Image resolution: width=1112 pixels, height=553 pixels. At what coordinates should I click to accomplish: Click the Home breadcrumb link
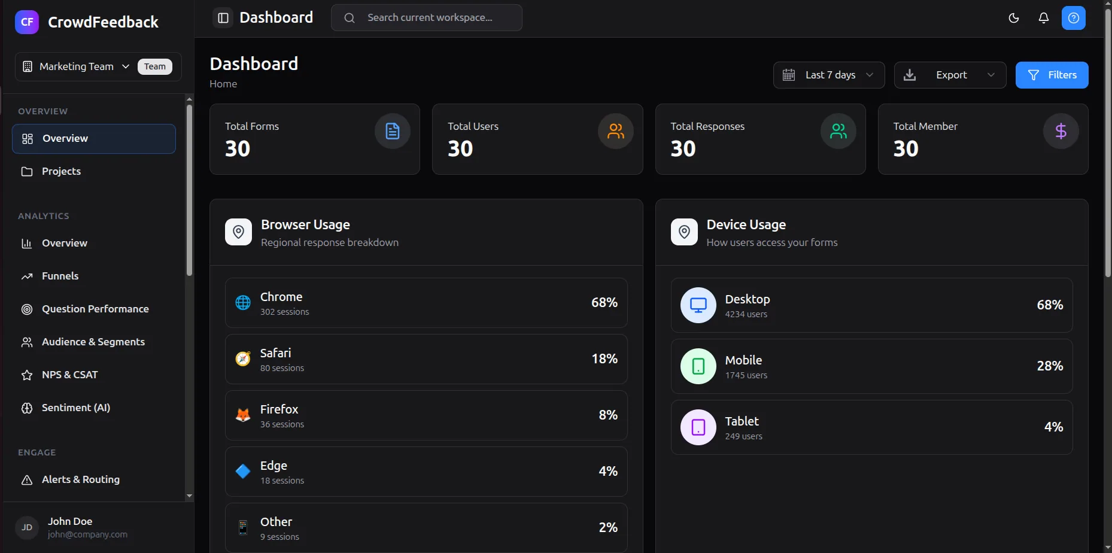pos(223,84)
